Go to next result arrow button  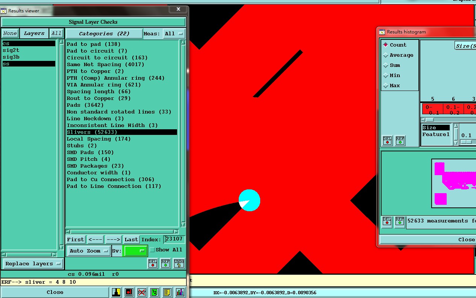click(x=113, y=239)
